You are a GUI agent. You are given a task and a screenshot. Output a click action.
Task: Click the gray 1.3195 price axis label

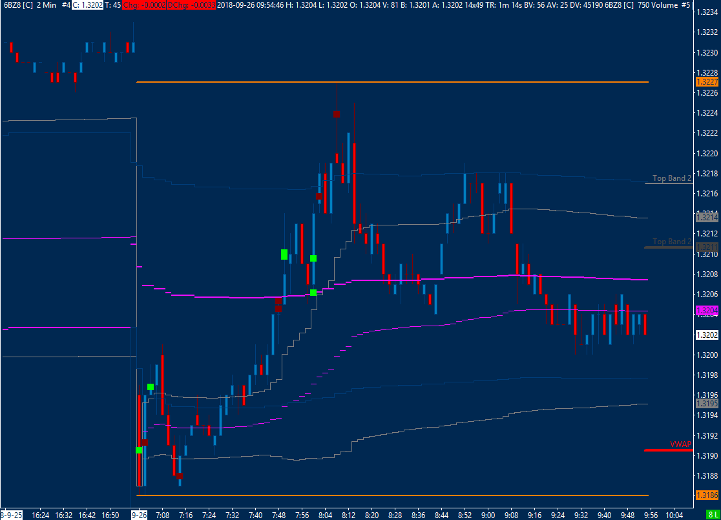[x=707, y=403]
